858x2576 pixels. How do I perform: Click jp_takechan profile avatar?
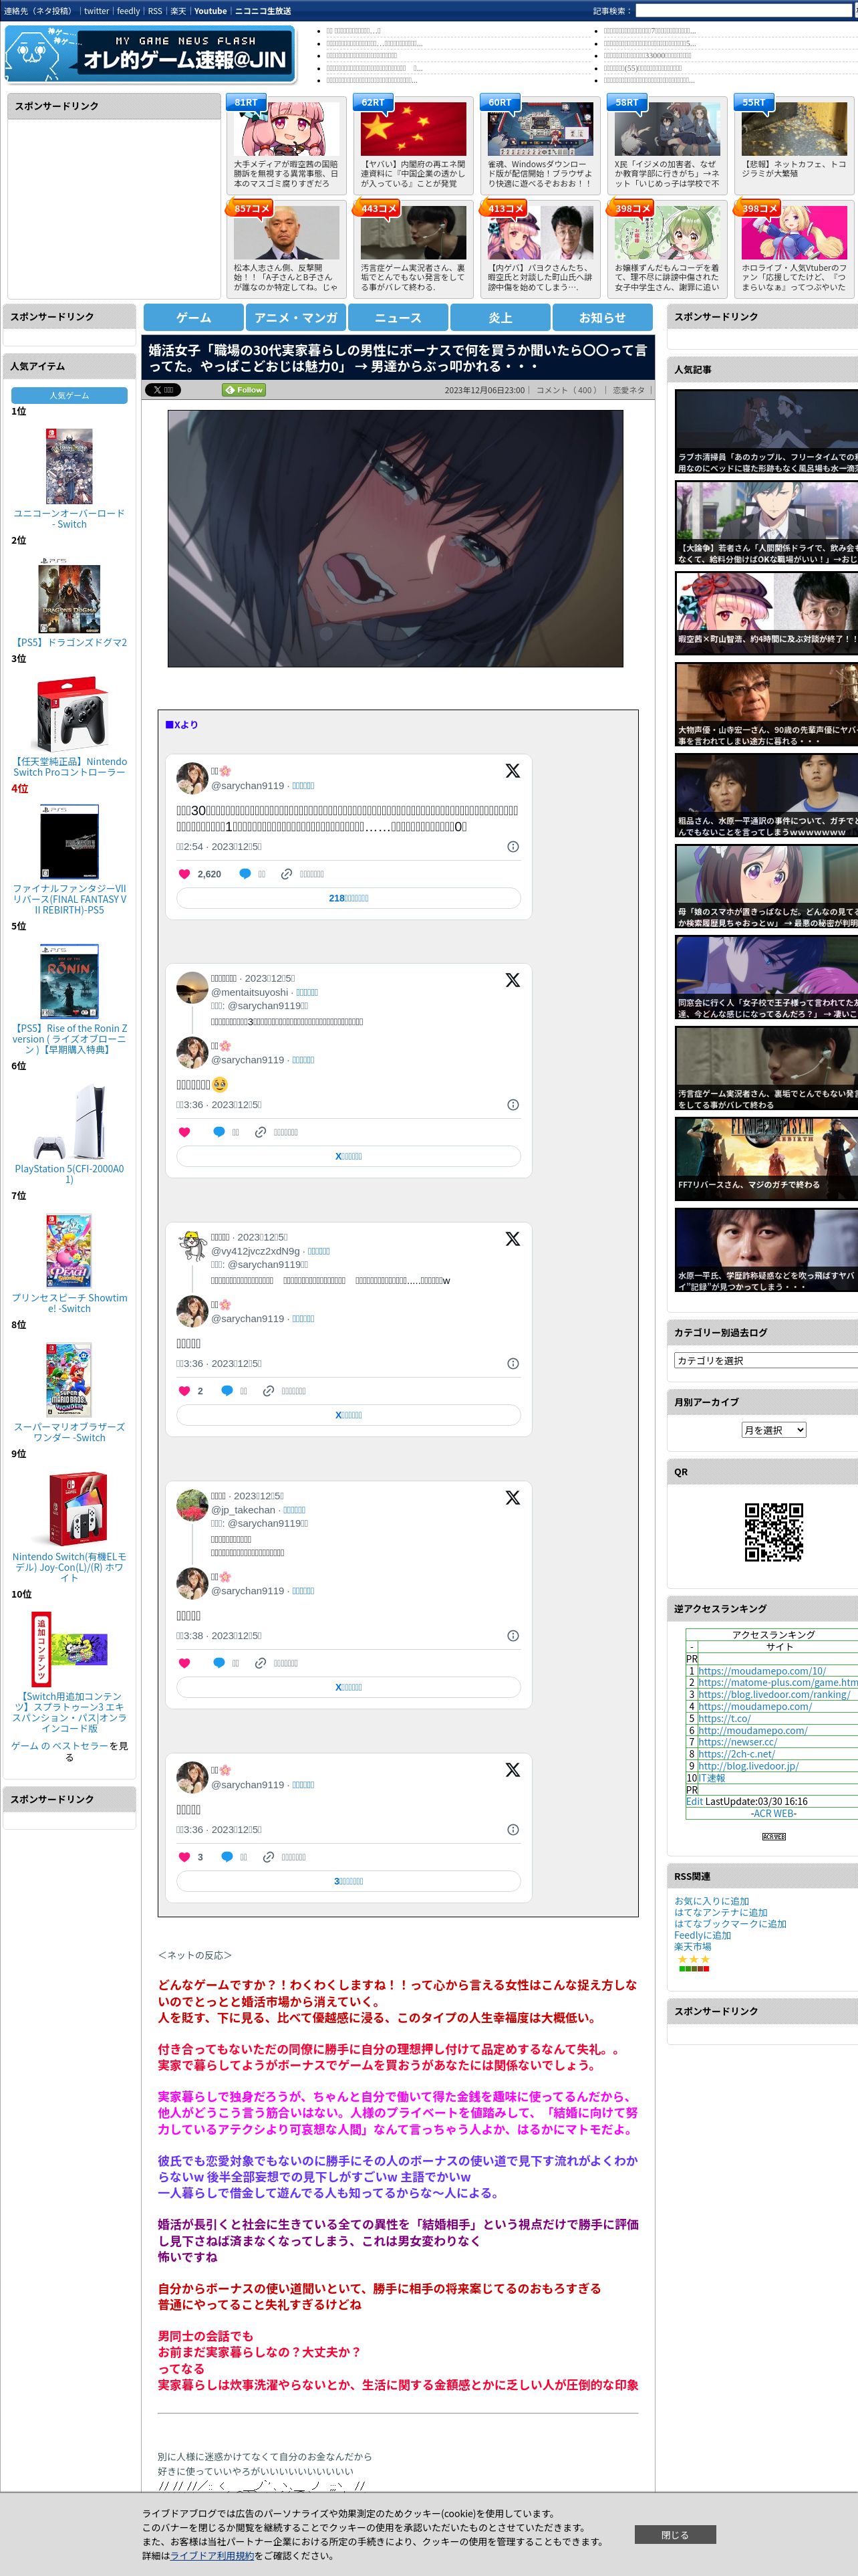pos(192,1505)
